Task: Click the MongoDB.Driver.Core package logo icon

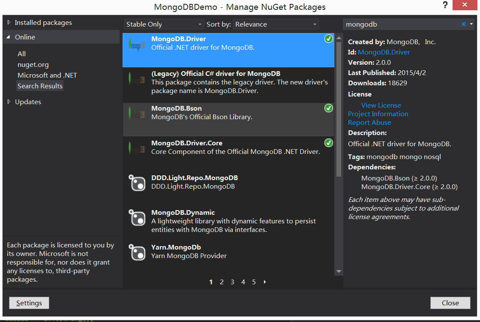Action: pyautogui.click(x=137, y=149)
